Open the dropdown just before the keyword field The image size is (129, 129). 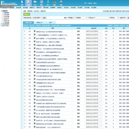coord(92,17)
